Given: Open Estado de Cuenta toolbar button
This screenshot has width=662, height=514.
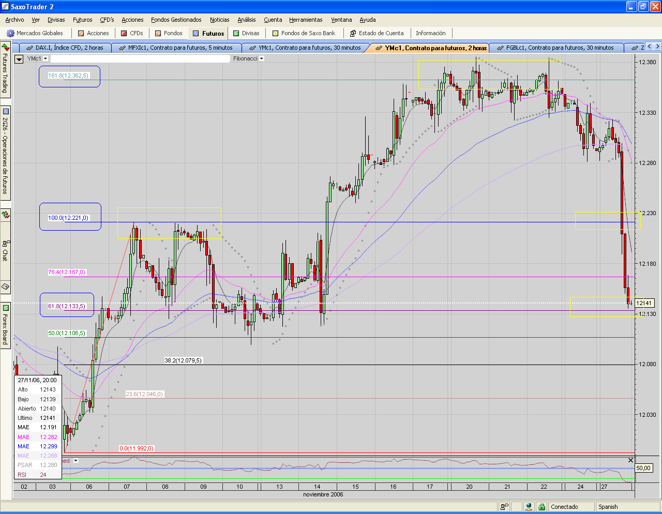Looking at the screenshot, I should (x=377, y=33).
